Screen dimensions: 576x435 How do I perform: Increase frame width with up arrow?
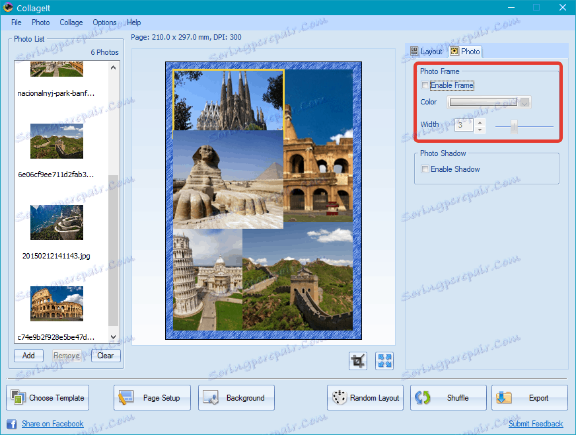480,122
